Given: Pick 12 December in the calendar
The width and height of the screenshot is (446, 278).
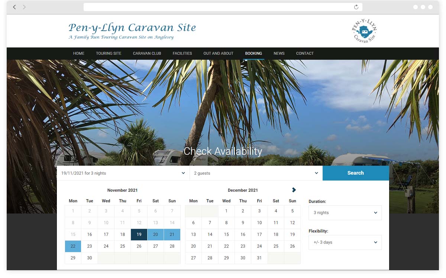Looking at the screenshot, I should 293,223.
